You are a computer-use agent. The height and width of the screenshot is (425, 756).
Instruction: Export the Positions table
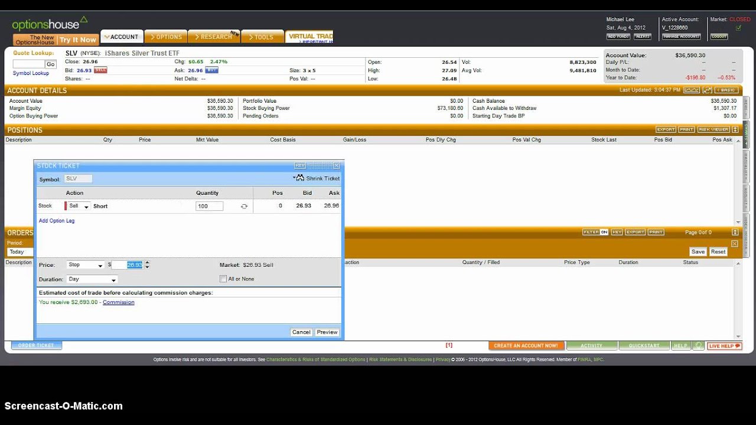[x=666, y=129]
